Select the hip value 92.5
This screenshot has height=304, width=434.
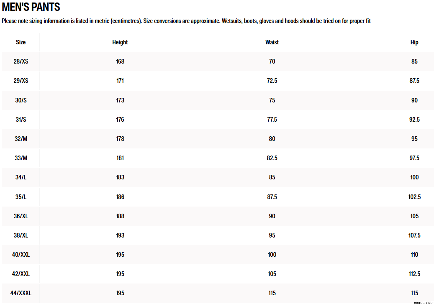coord(414,120)
